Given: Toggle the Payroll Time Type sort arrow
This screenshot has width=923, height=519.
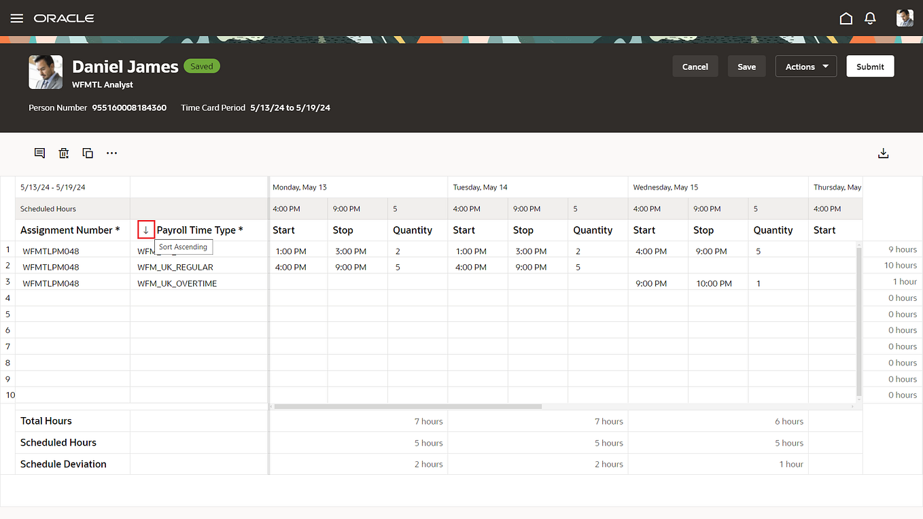Looking at the screenshot, I should [x=145, y=230].
